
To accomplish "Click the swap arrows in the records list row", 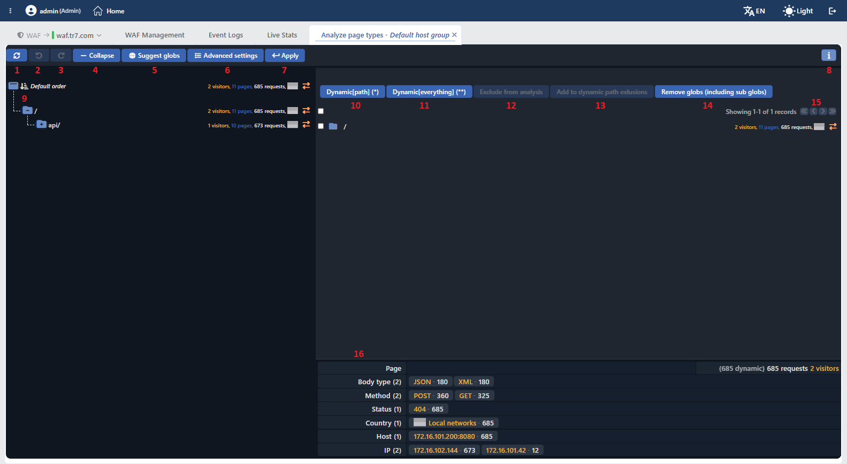I will pyautogui.click(x=833, y=127).
